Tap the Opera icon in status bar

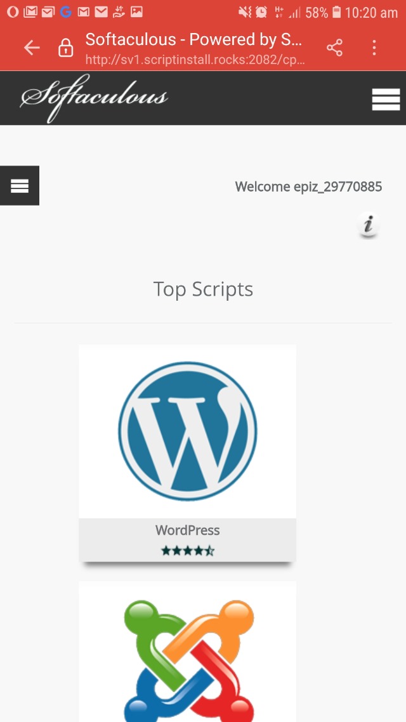[13, 12]
